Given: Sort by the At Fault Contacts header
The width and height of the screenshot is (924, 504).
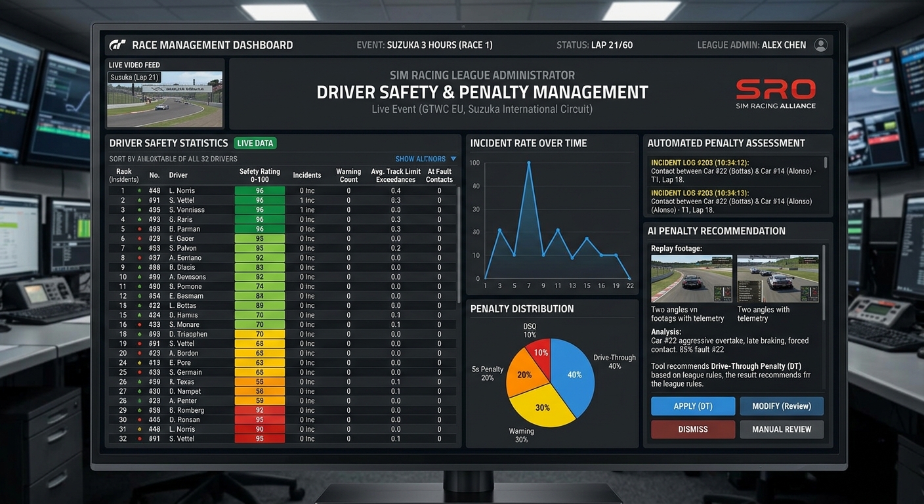Looking at the screenshot, I should pos(439,175).
